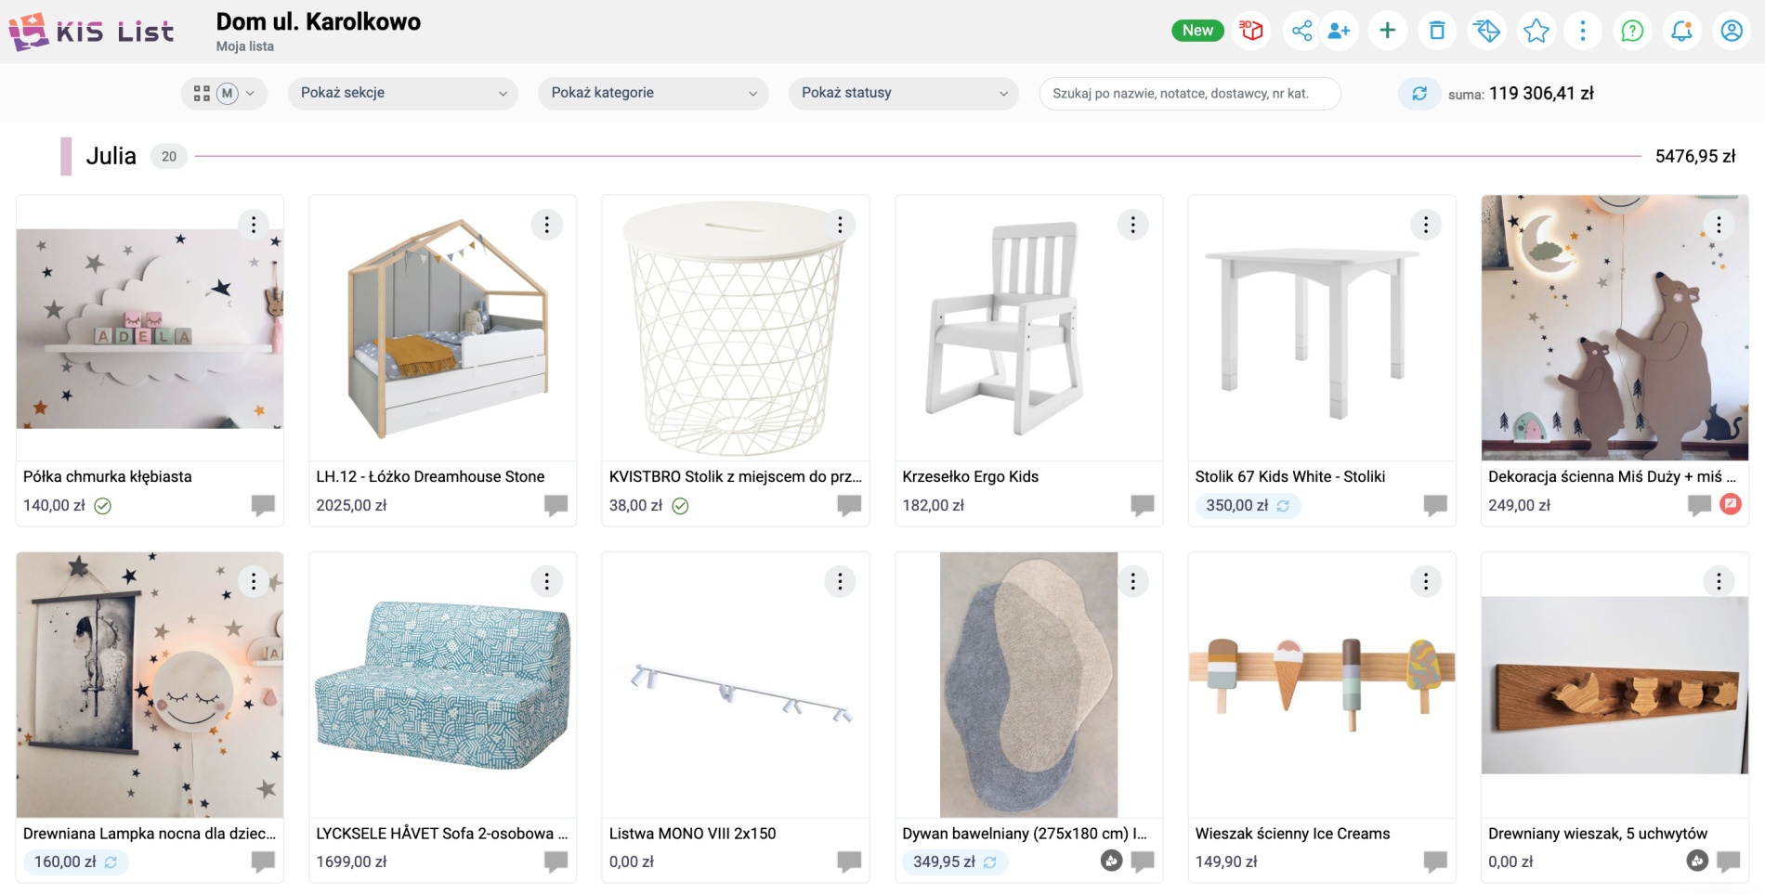Click the search by name input field
Viewport: 1765px width, 894px height.
click(1189, 93)
